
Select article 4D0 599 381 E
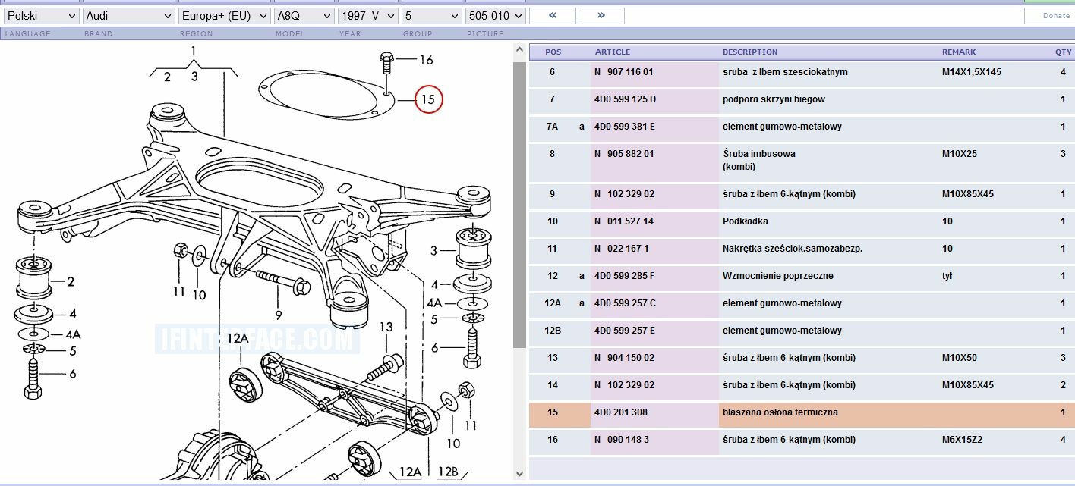point(625,127)
